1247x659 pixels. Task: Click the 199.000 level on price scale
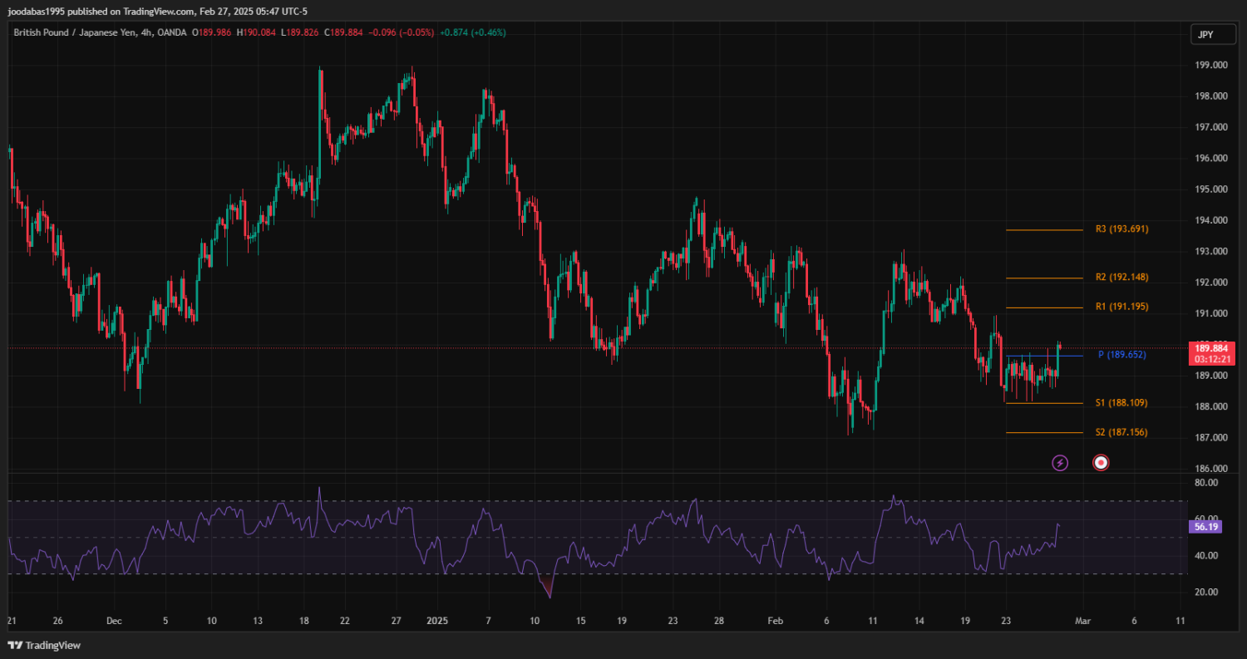[x=1210, y=65]
